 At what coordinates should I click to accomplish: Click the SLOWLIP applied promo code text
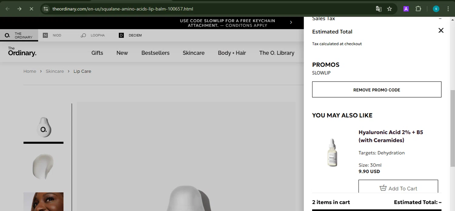click(321, 73)
